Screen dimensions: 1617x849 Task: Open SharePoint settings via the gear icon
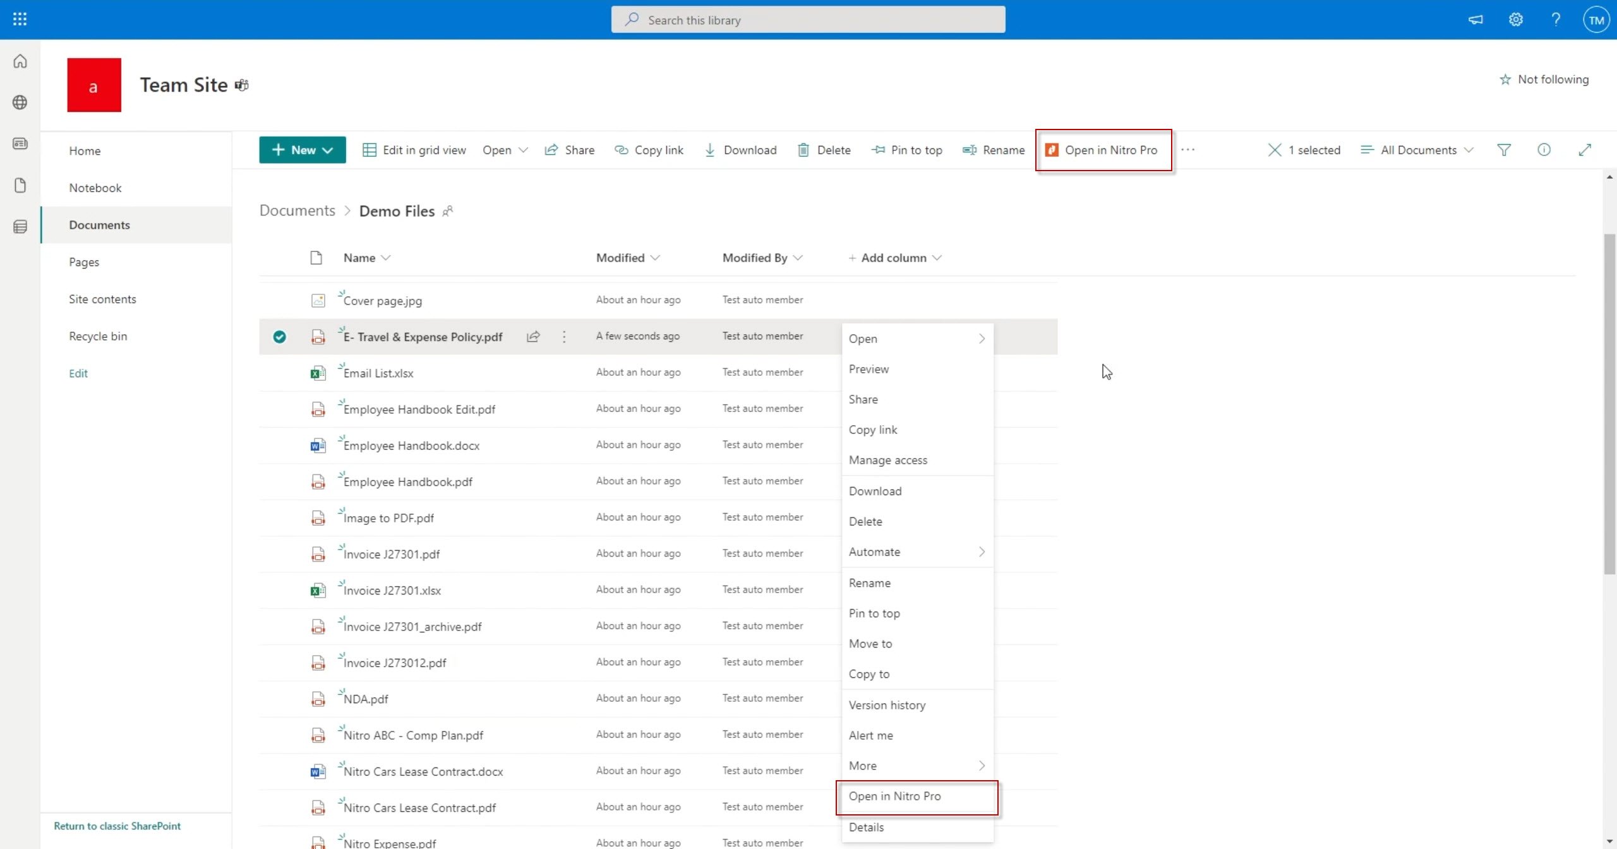1517,19
